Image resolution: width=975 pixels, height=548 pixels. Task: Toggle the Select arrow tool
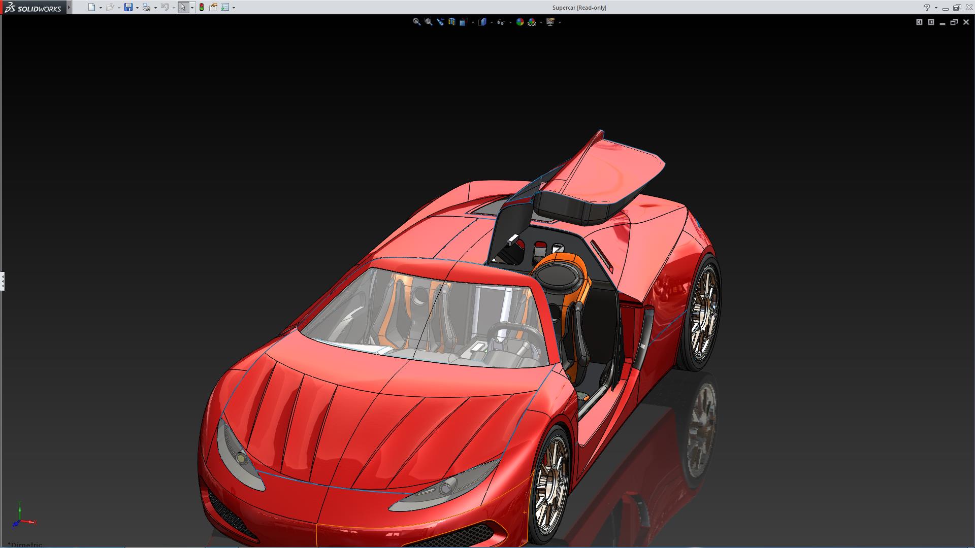pyautogui.click(x=183, y=7)
